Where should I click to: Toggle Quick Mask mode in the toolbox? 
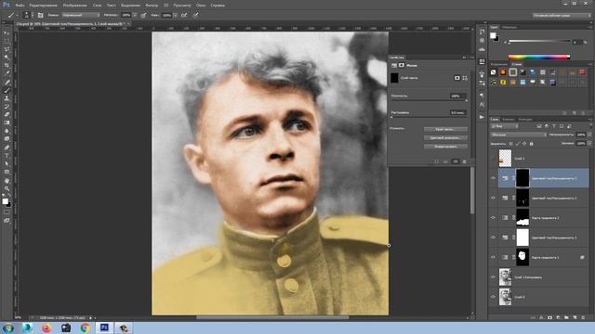click(7, 212)
